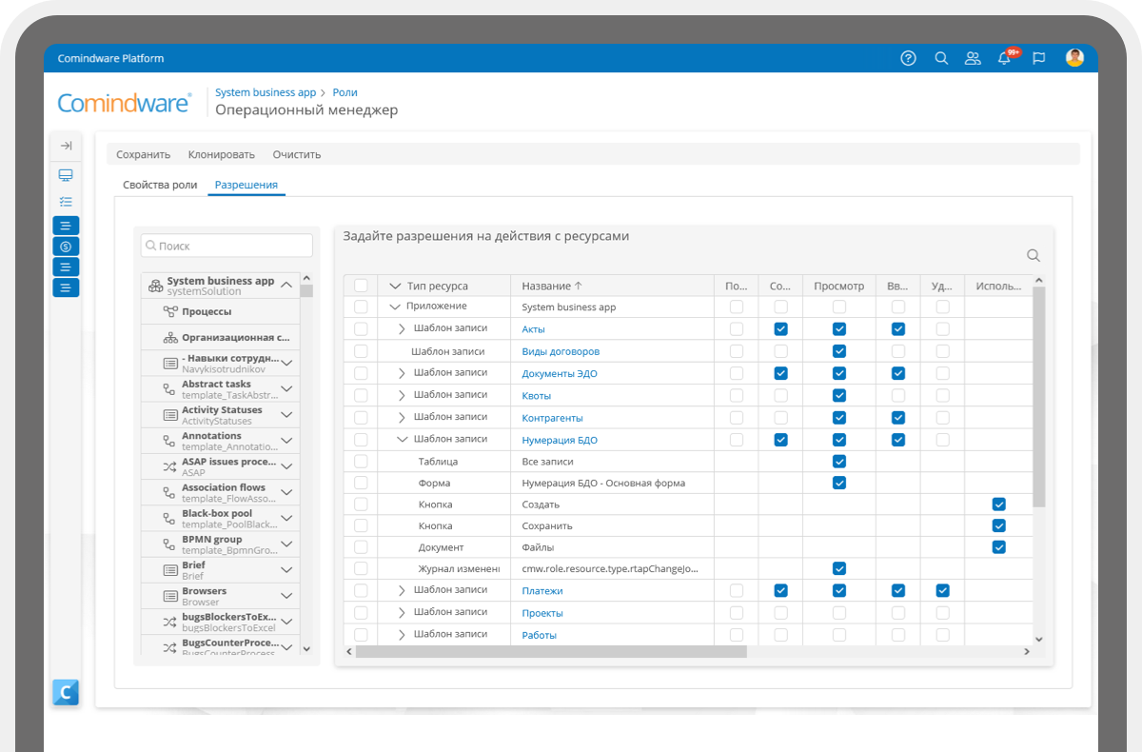Click the table search magnifier icon
Image resolution: width=1142 pixels, height=752 pixels.
(1034, 255)
